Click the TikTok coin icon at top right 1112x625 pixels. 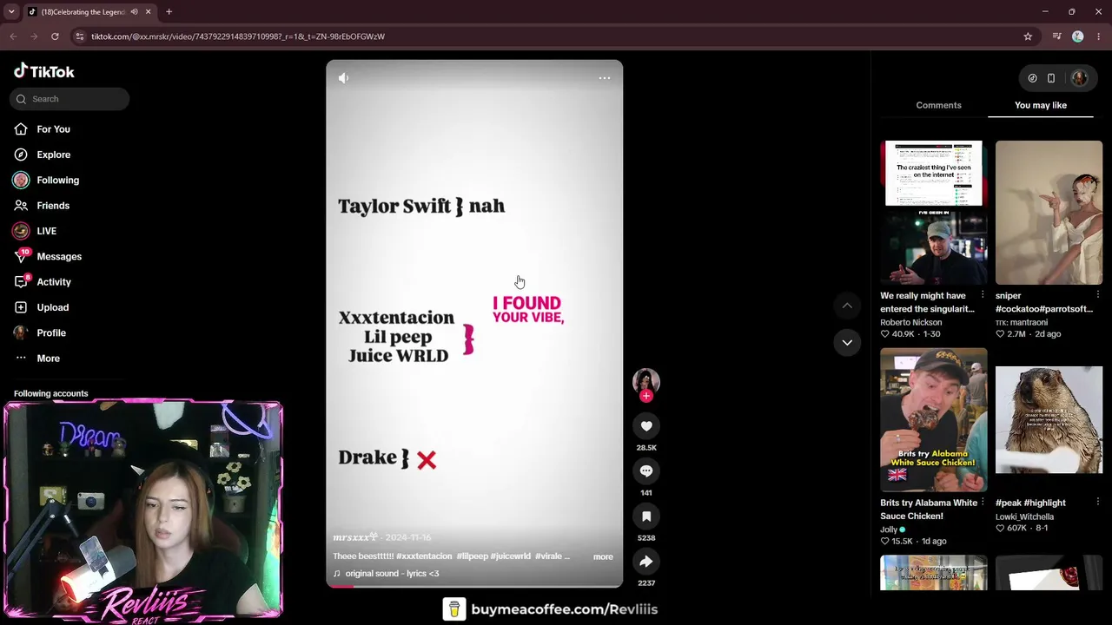coord(1032,78)
